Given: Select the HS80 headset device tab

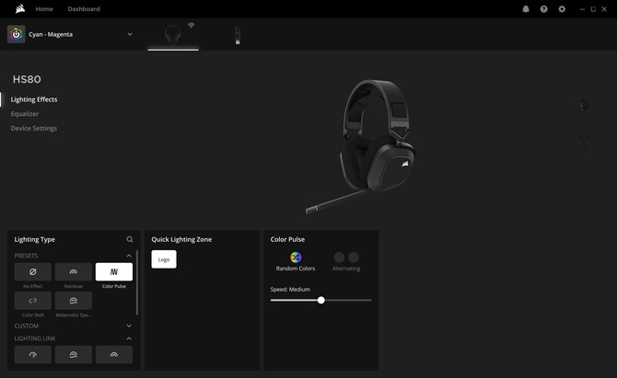Looking at the screenshot, I should click(x=173, y=35).
